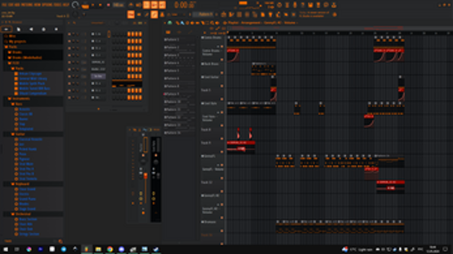The height and width of the screenshot is (254, 453).
Task: Select the Delete tool in the Playlist toolbar
Action: 187,23
